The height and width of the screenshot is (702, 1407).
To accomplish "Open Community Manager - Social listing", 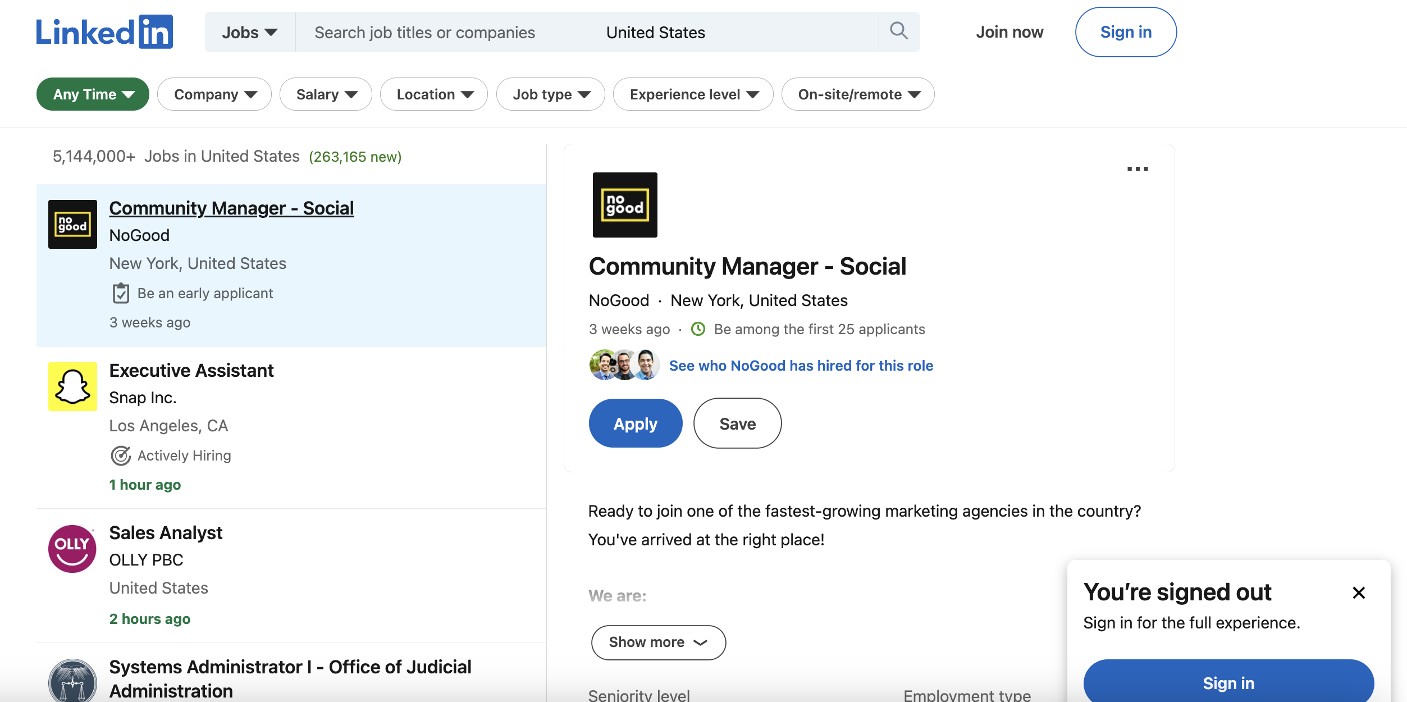I will (x=231, y=208).
